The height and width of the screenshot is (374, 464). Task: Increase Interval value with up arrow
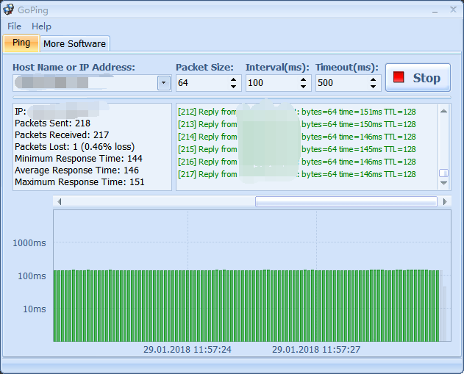point(304,79)
